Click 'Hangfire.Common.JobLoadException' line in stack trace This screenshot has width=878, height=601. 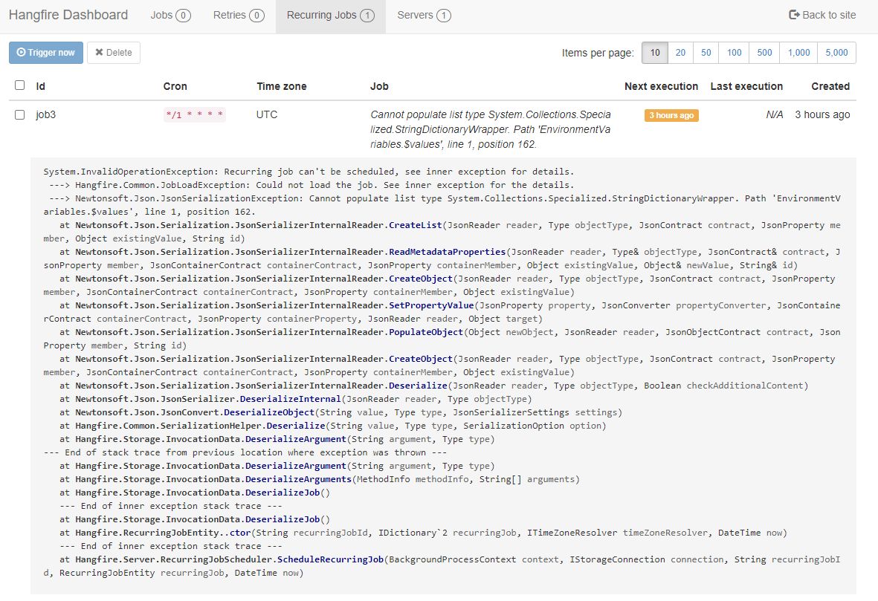(312, 185)
